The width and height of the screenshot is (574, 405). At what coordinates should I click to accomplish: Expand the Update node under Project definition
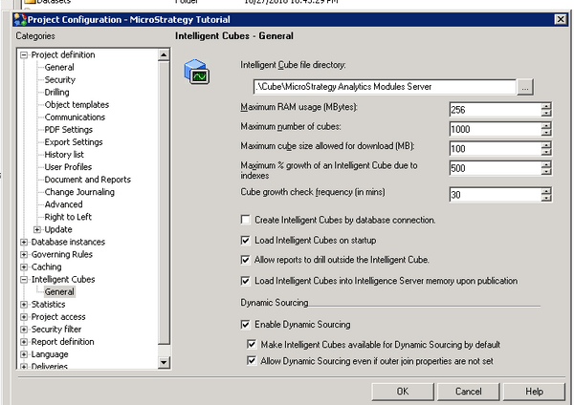[37, 229]
